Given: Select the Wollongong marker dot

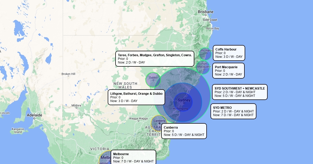Looking at the screenshot, I should coord(180,111).
